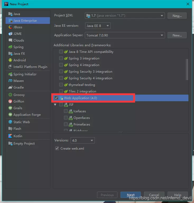Click the Spring leaf icon
194x203 pixels.
coord(10,47)
